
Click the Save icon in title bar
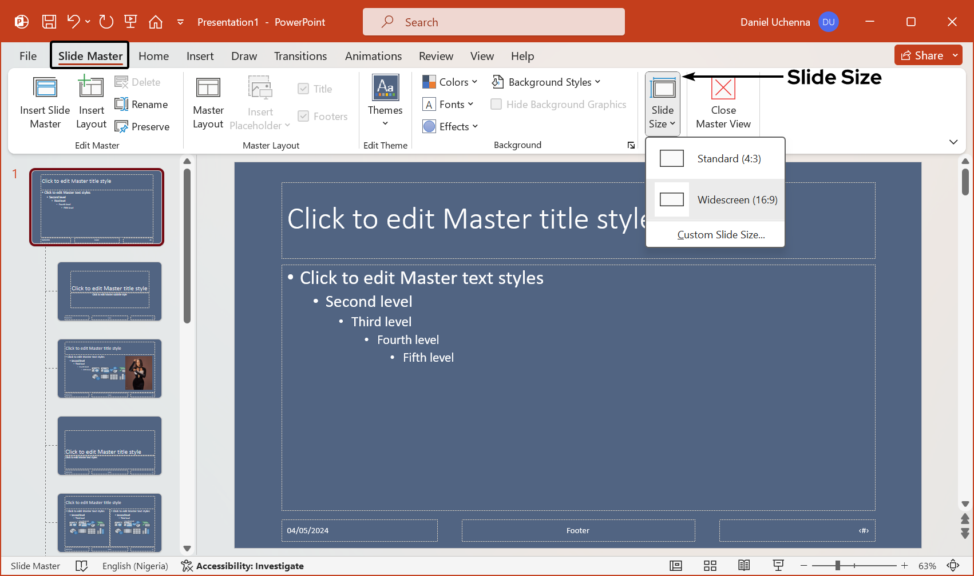coord(49,22)
